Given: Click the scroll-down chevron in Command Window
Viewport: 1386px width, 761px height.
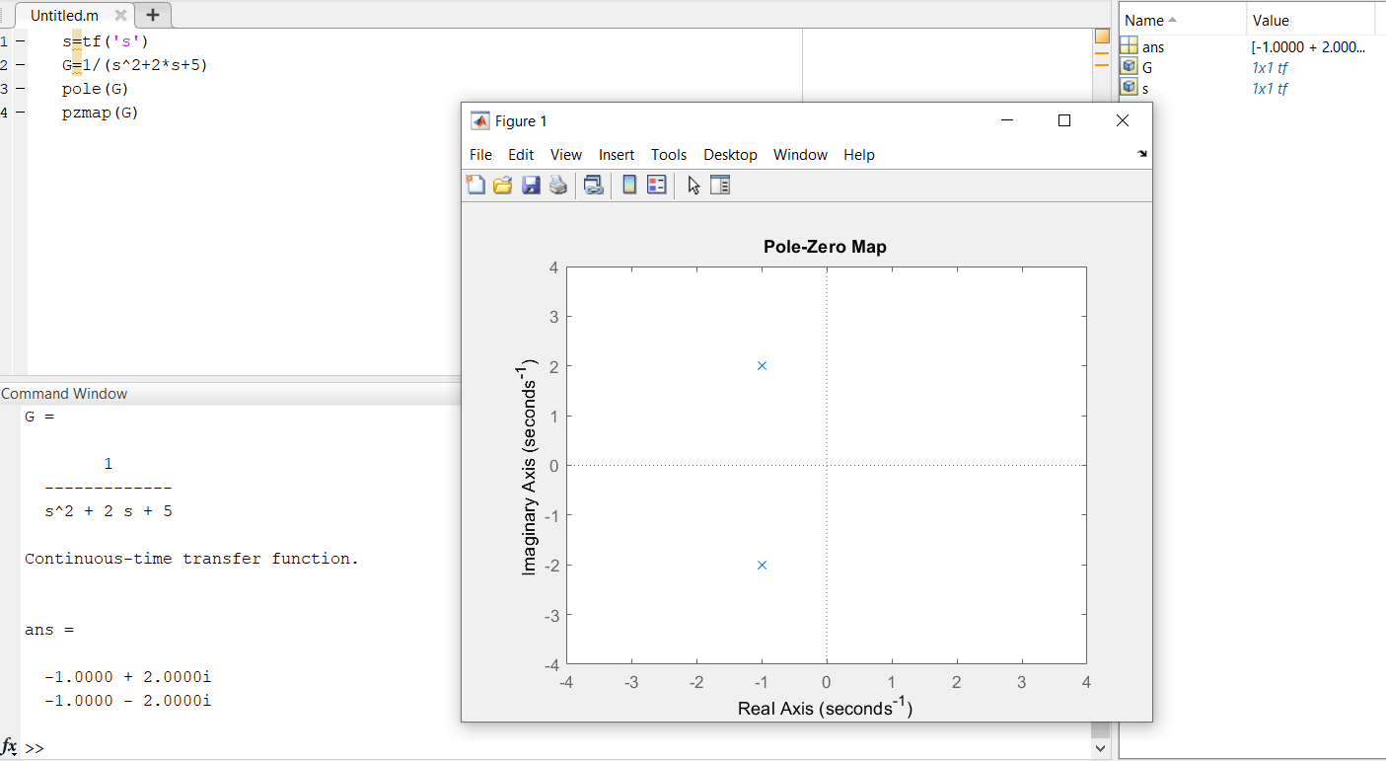Looking at the screenshot, I should pos(1099,748).
